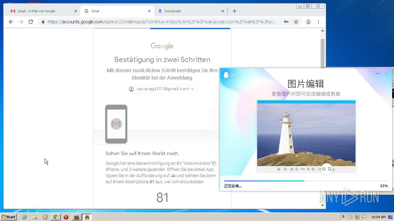Close the Downloads tab
This screenshot has height=221, width=394.
[223, 11]
